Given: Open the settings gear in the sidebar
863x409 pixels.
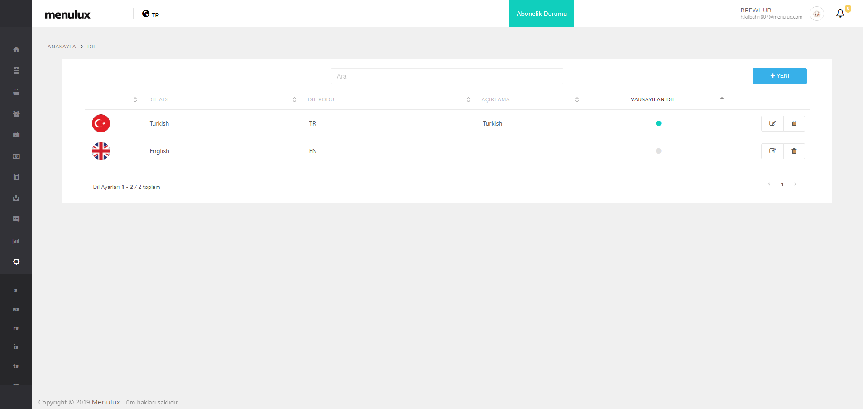Looking at the screenshot, I should tap(16, 262).
